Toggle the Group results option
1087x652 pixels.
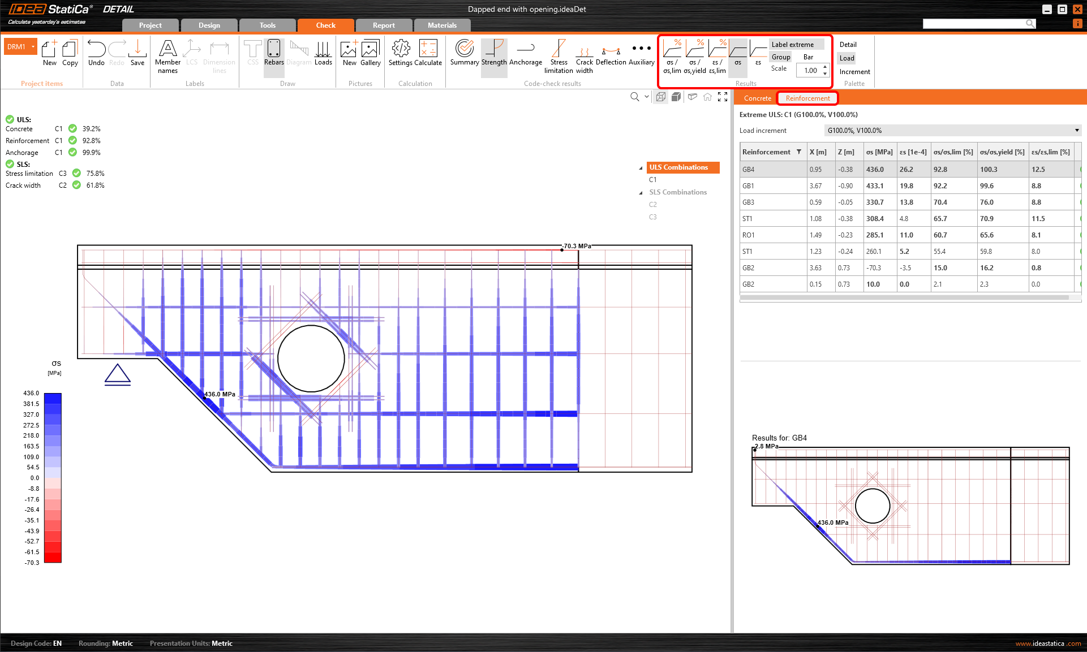781,57
